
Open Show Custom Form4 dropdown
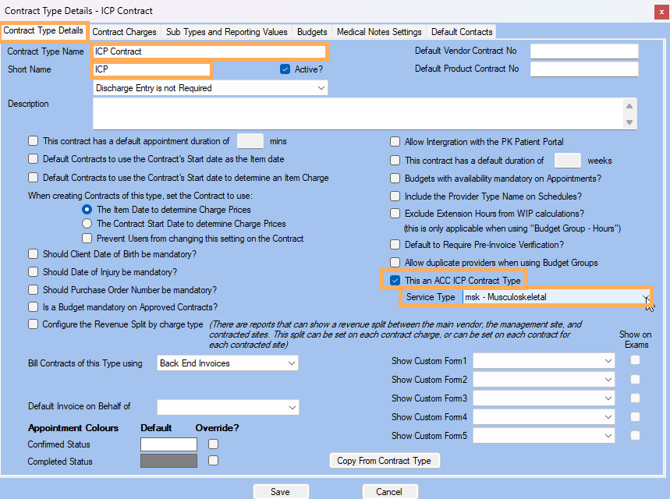(544, 417)
